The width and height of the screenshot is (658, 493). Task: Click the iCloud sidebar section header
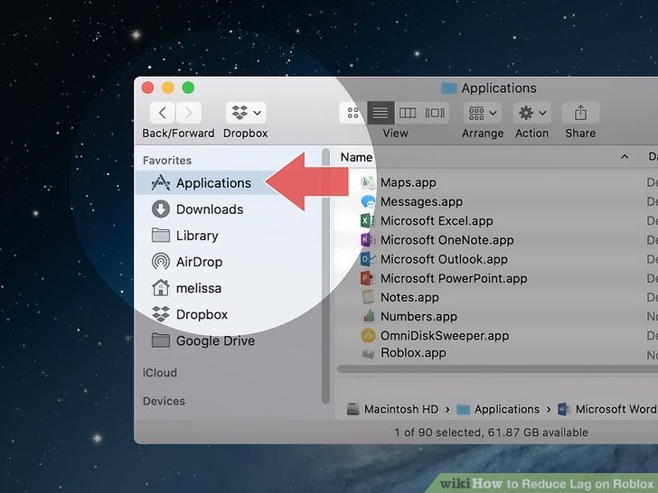[160, 373]
